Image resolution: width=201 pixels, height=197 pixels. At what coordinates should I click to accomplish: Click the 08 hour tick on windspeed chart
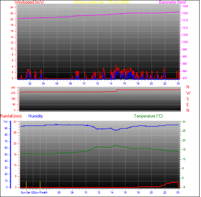pos(70,83)
